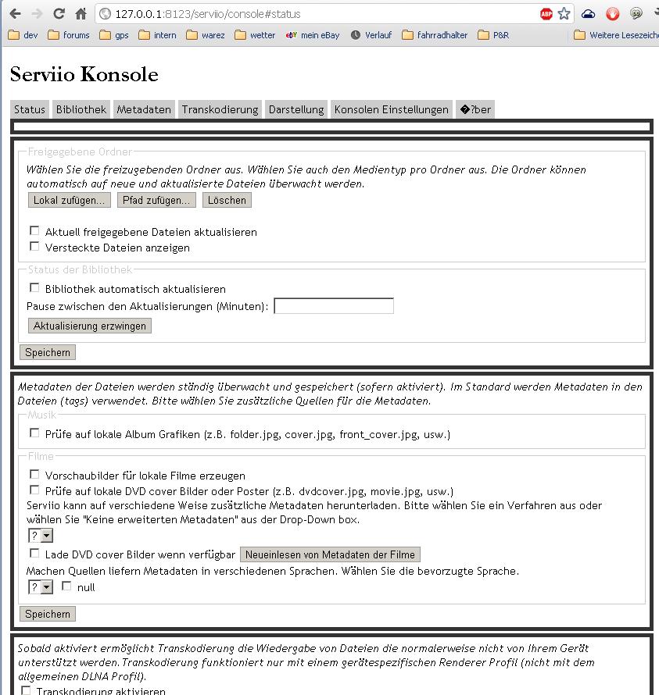Viewport: 659px width, 695px height.
Task: Open the Konsolen Einstellungen tab
Action: coord(392,109)
